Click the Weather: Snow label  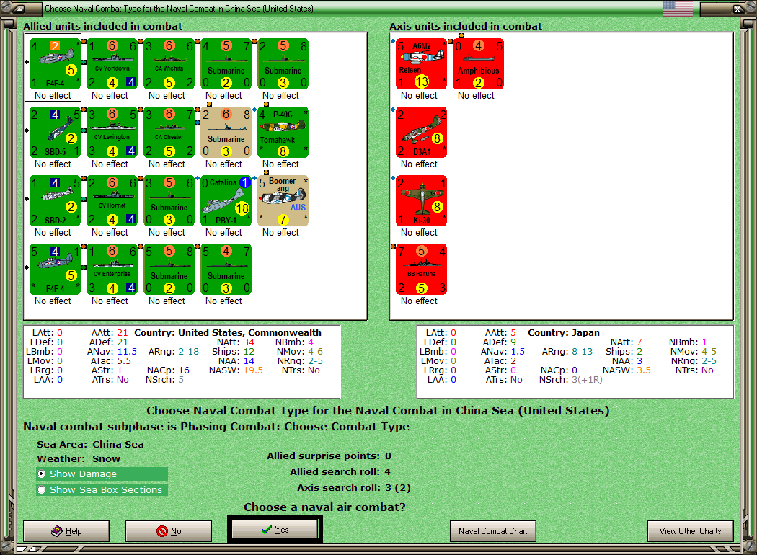(x=79, y=459)
